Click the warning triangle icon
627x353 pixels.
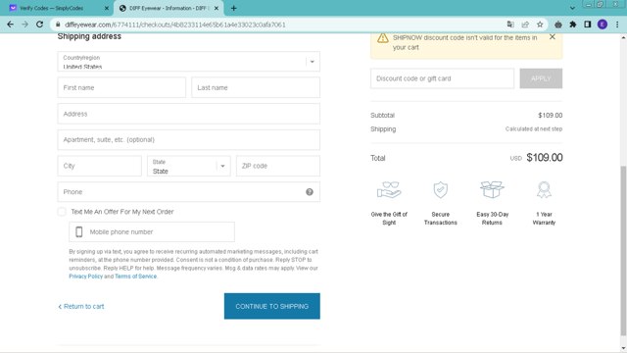[x=383, y=38]
